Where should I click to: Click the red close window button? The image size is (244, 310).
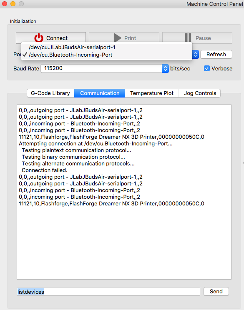[x=5, y=4]
